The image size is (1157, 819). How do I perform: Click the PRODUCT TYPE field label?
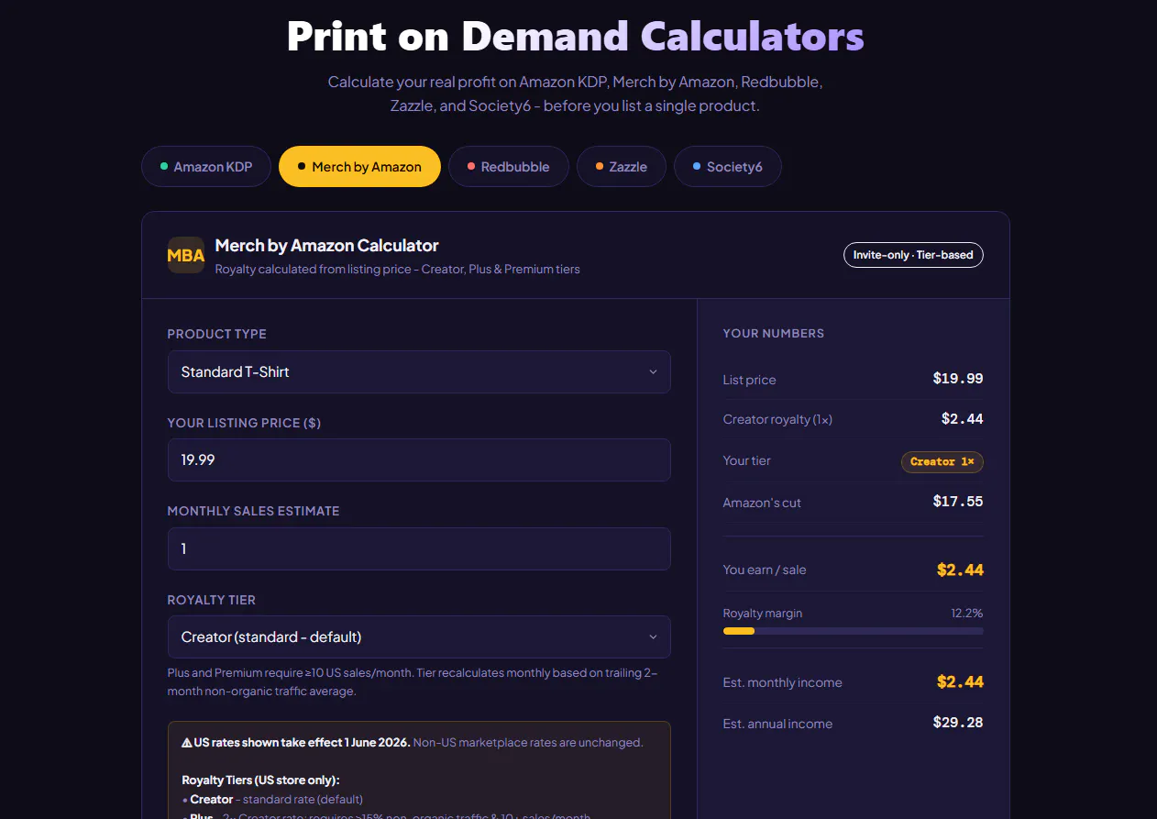tap(216, 335)
